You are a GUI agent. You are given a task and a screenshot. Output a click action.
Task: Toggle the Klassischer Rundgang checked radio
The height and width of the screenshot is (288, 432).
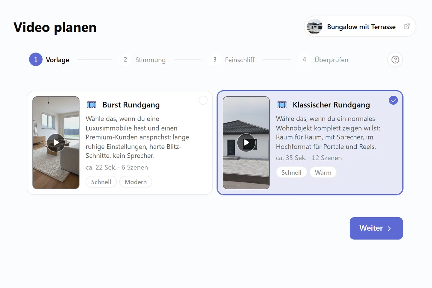[393, 100]
